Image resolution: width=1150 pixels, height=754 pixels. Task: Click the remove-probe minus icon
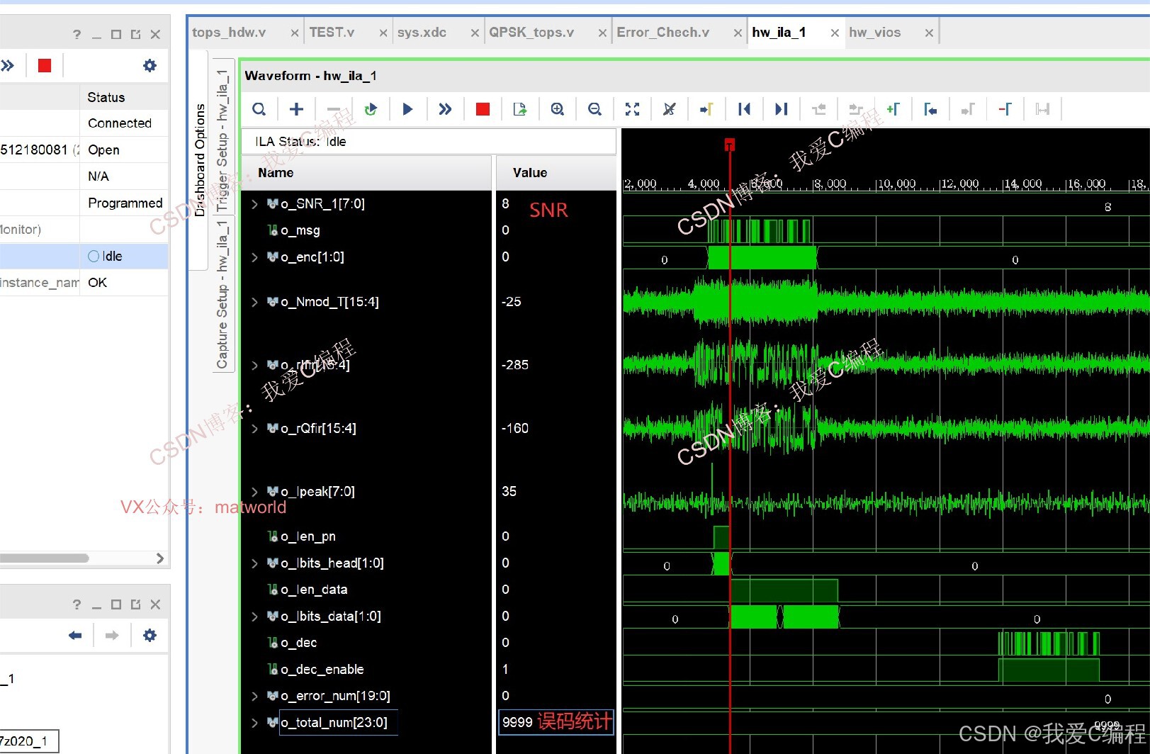coord(334,109)
